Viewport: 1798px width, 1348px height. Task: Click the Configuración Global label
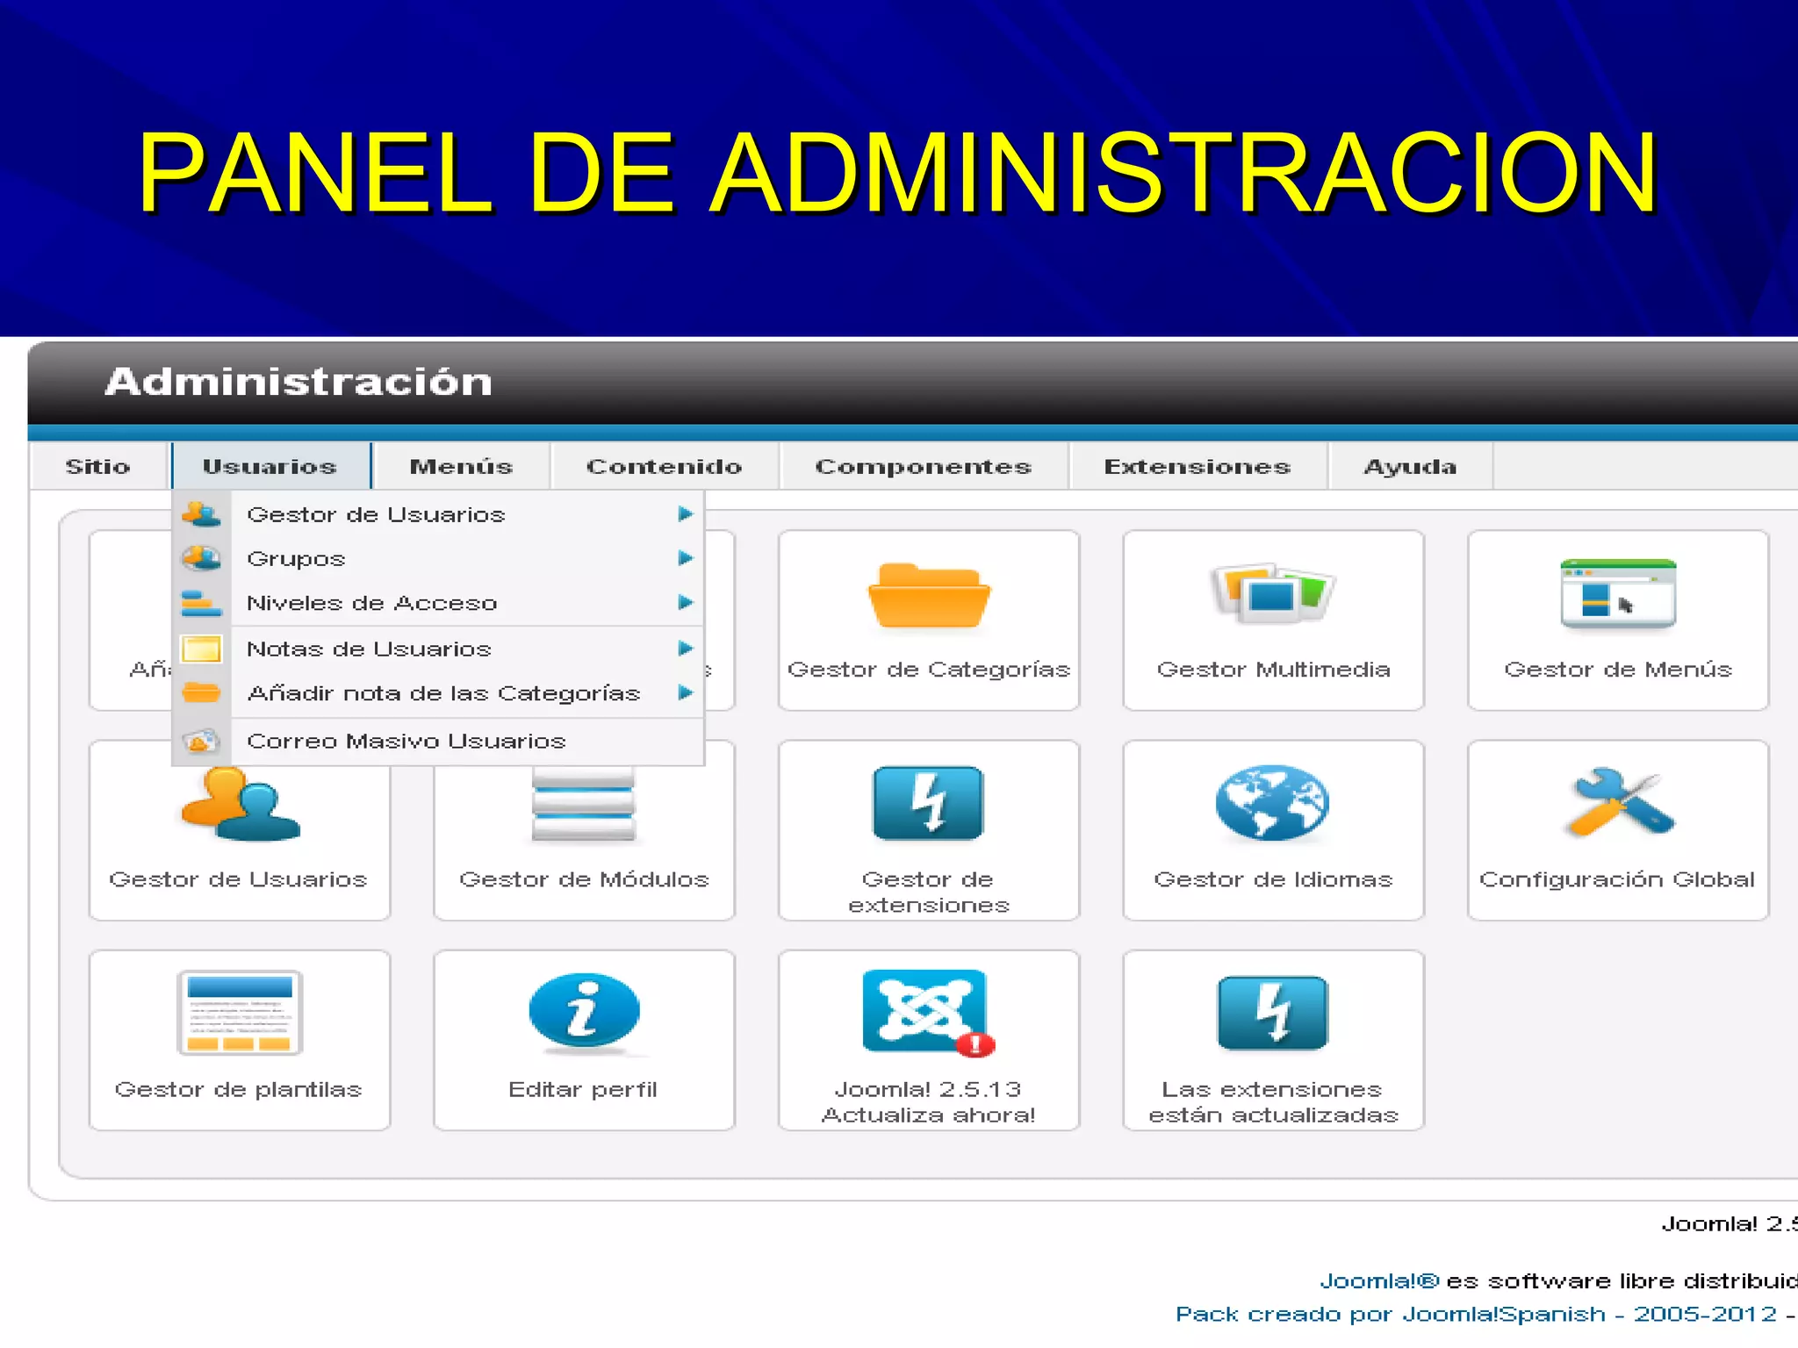[x=1617, y=879]
